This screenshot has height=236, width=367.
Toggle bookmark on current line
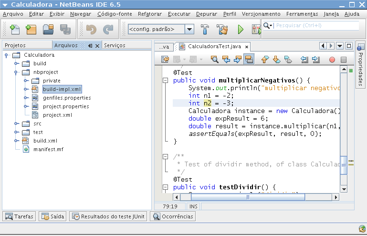point(288,60)
